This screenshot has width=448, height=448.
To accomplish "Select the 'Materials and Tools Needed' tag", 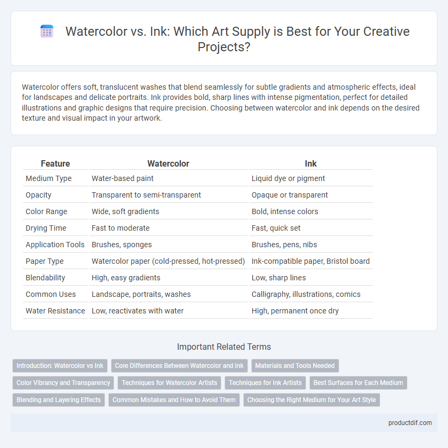I will pyautogui.click(x=295, y=366).
